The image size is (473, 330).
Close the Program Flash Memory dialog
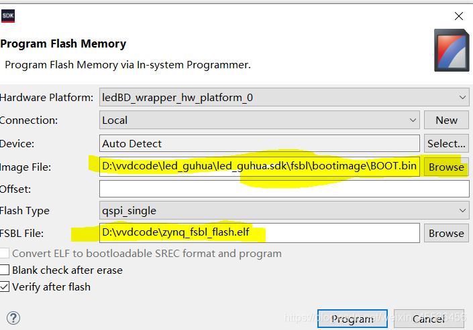tap(459, 16)
